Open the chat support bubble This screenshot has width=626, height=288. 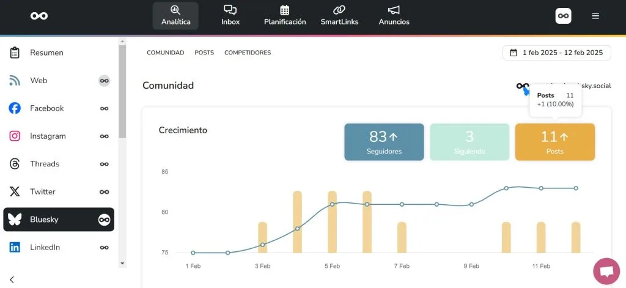pyautogui.click(x=606, y=271)
